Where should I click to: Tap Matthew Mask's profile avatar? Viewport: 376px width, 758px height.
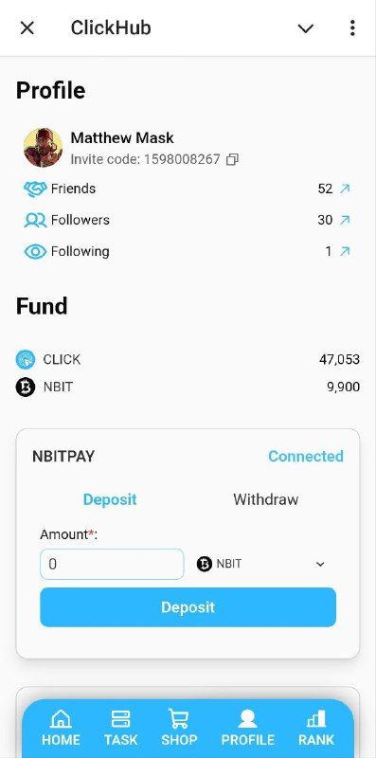click(x=43, y=148)
